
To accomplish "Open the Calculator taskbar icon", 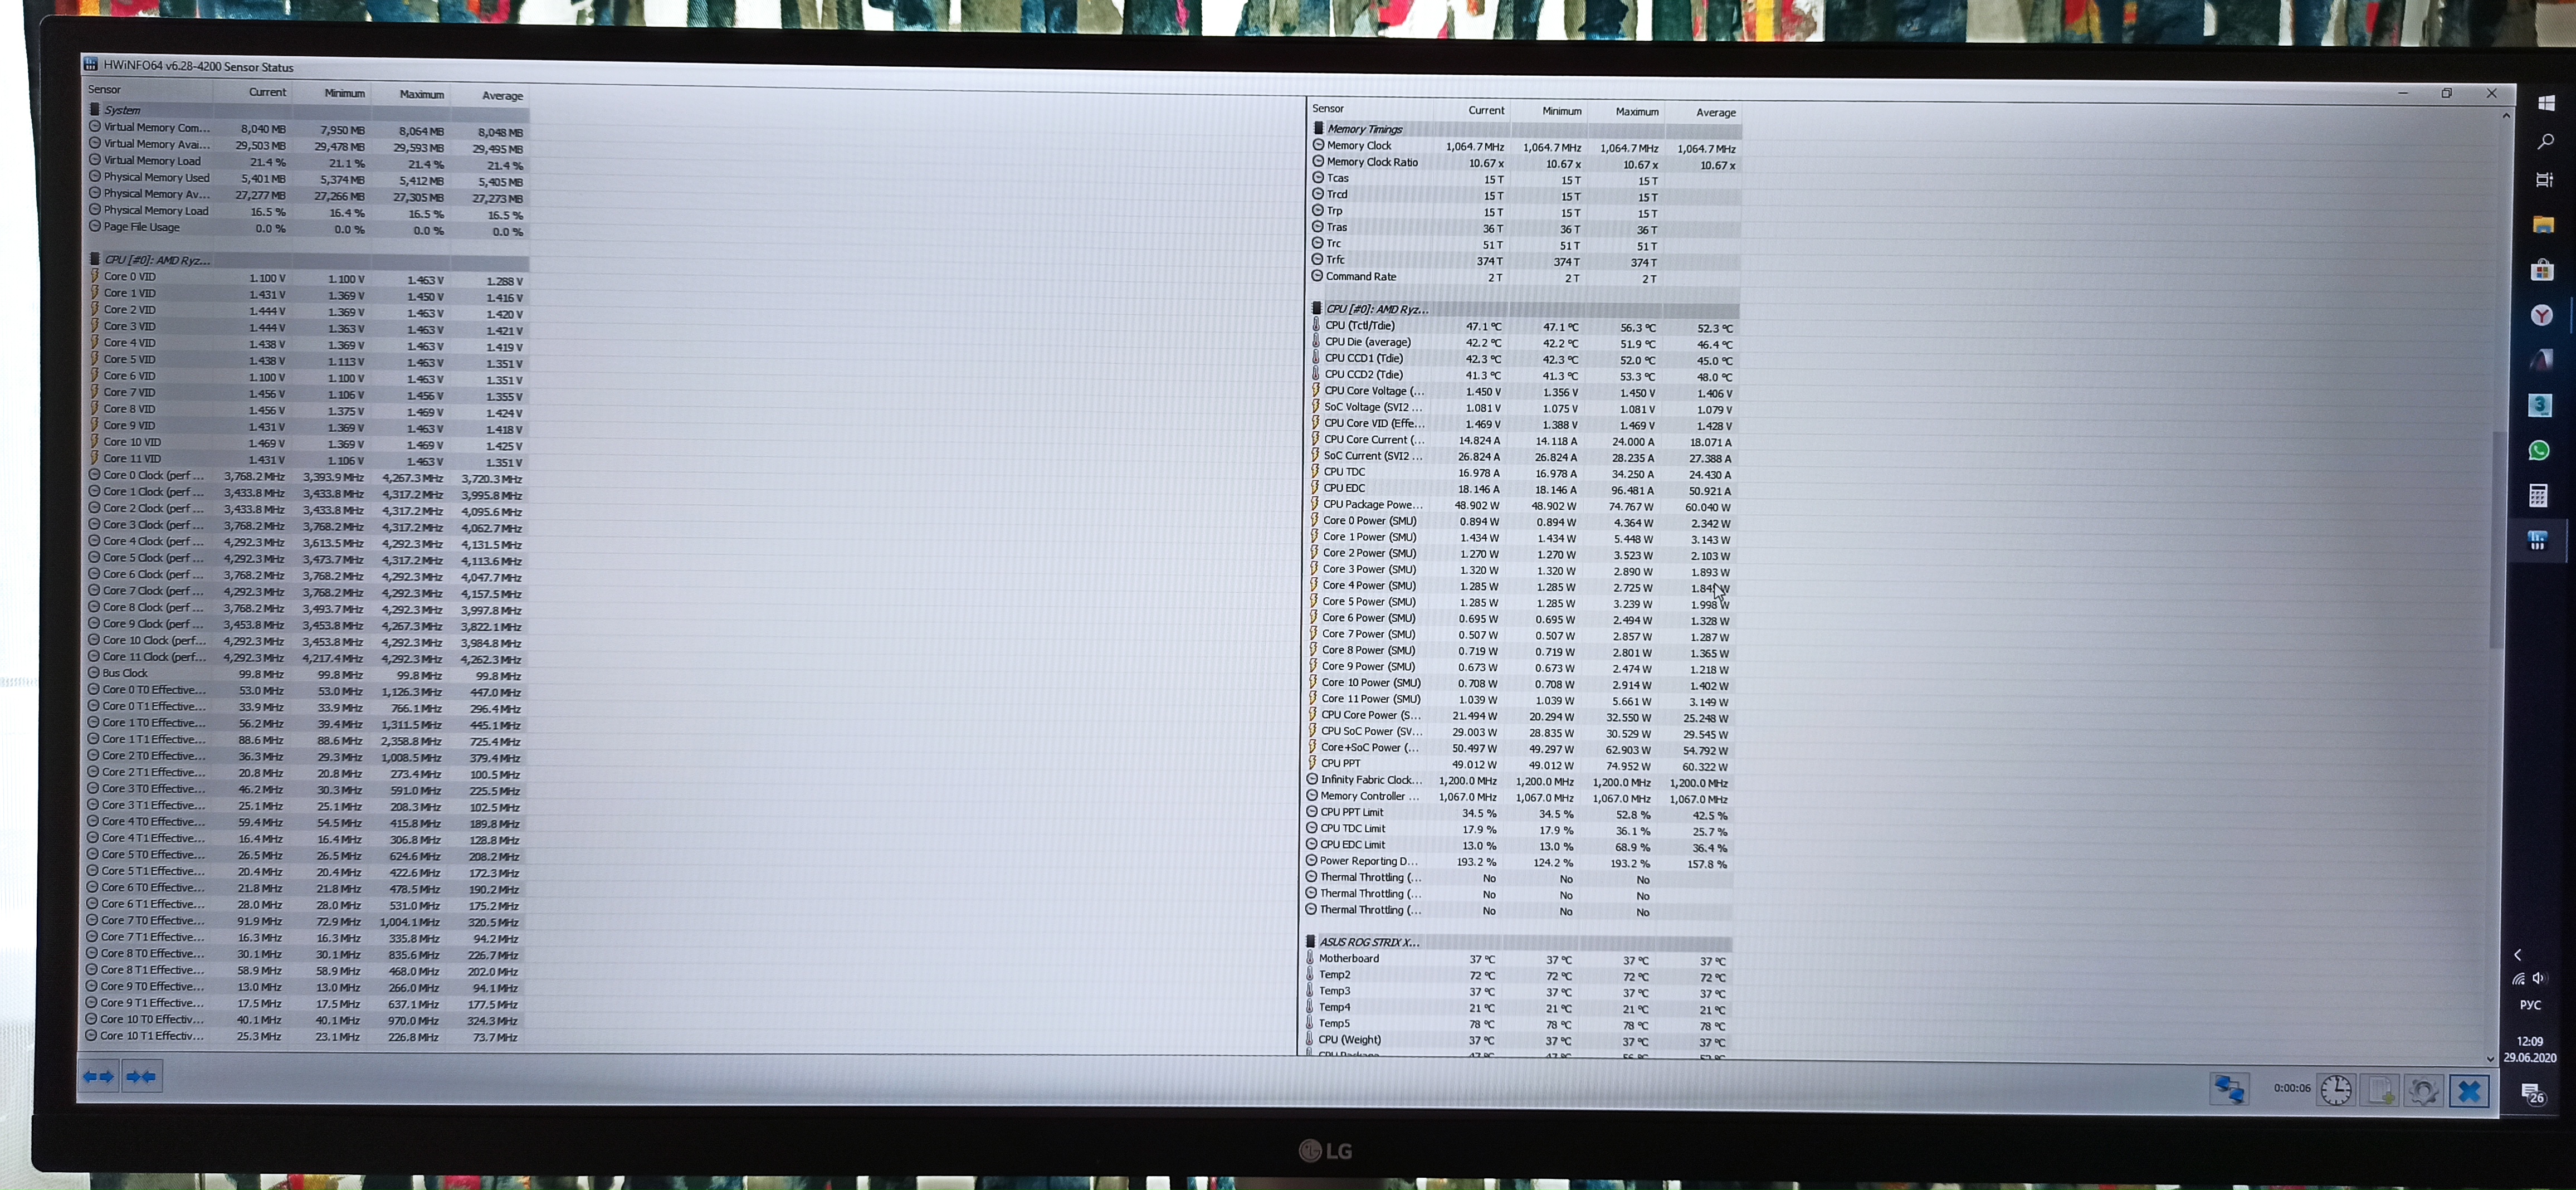I will pyautogui.click(x=2539, y=495).
